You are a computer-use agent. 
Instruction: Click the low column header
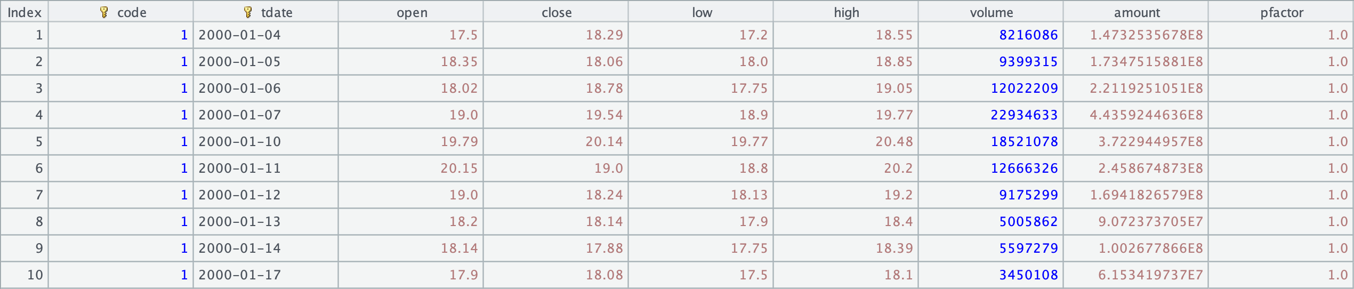702,12
